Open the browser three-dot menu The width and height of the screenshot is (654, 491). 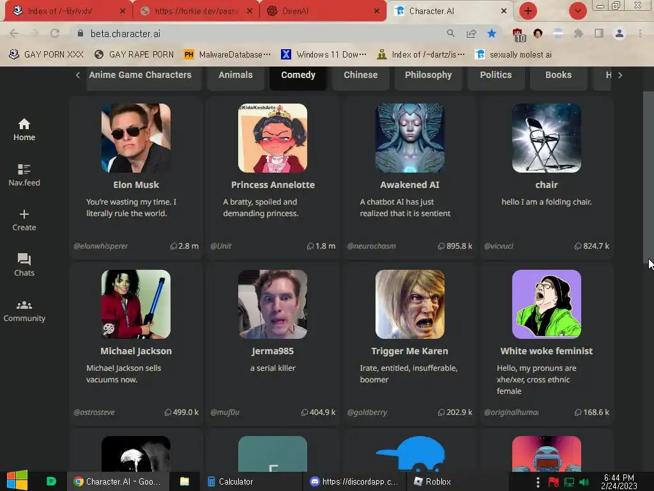(640, 33)
